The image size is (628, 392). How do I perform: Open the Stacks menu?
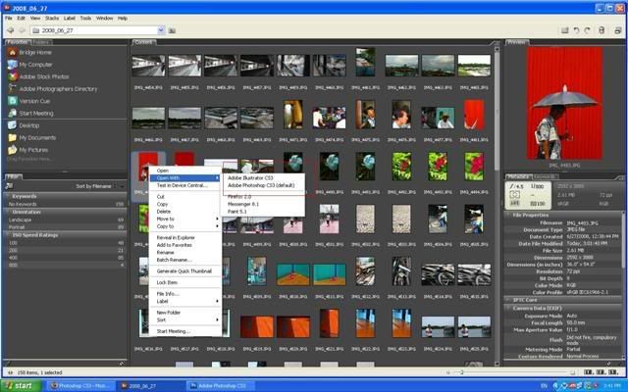pyautogui.click(x=52, y=19)
